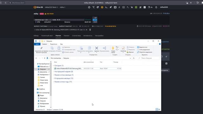203x114 pixels.
Task: Select the Поделиться ribbon tab
Action: (54, 44)
